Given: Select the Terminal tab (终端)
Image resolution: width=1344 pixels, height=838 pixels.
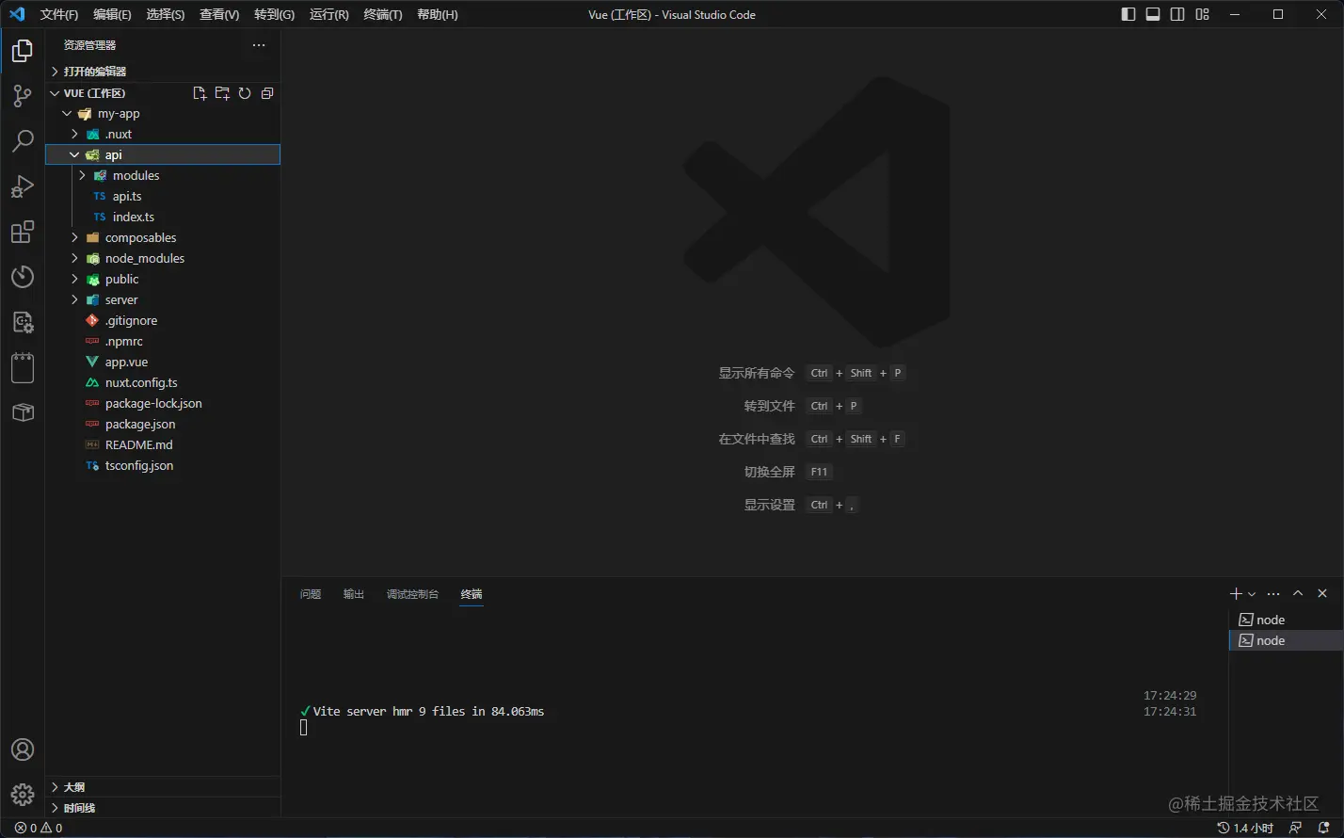Looking at the screenshot, I should [x=472, y=594].
